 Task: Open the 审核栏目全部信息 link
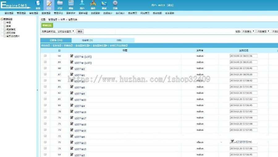(x=119, y=45)
